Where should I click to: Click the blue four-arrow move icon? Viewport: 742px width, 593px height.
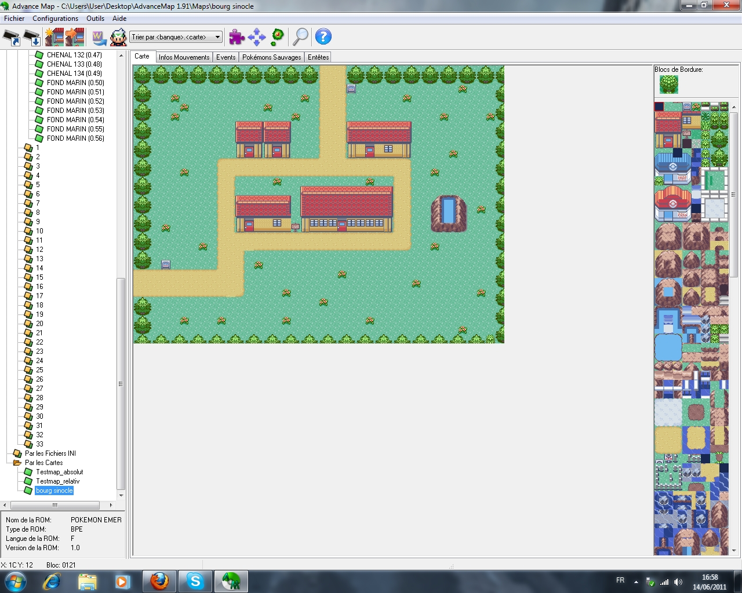pyautogui.click(x=257, y=37)
